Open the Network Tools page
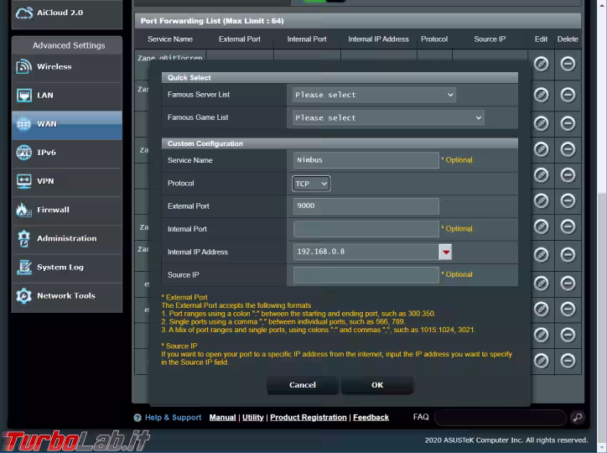The image size is (607, 453). 67,296
